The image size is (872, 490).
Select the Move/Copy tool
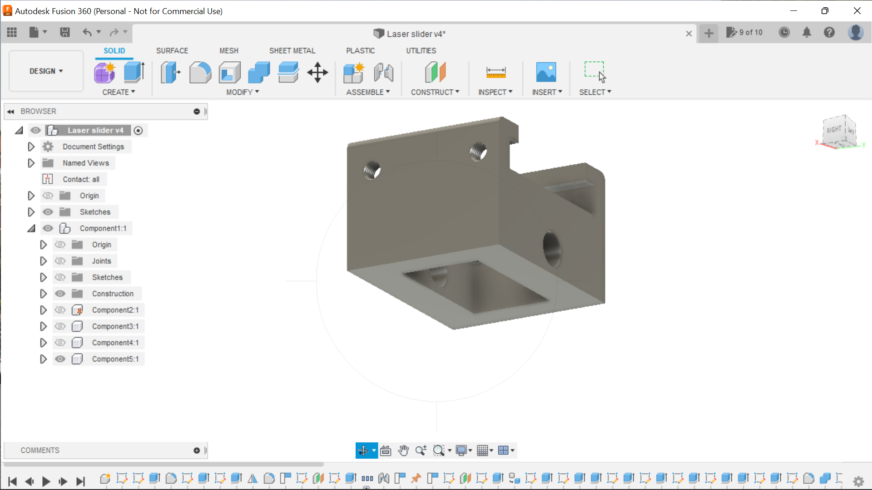pyautogui.click(x=317, y=73)
